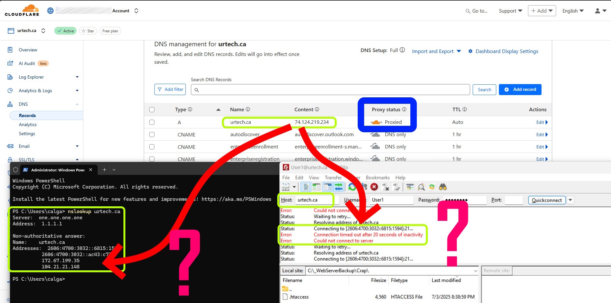Image resolution: width=611 pixels, height=303 pixels.
Task: Expand the Import and Export dropdown
Action: (436, 51)
